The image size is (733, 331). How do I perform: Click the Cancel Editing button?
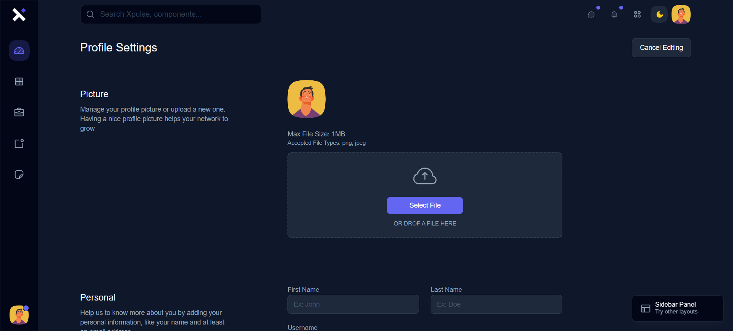[x=661, y=48]
